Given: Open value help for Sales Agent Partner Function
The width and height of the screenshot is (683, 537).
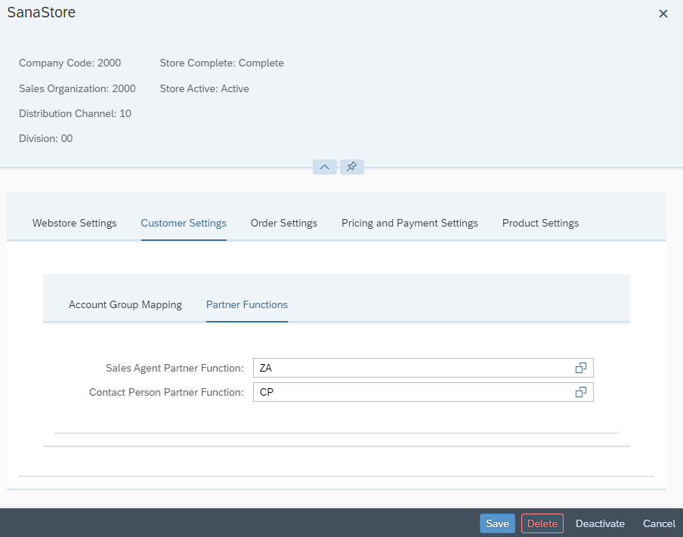Looking at the screenshot, I should point(581,368).
